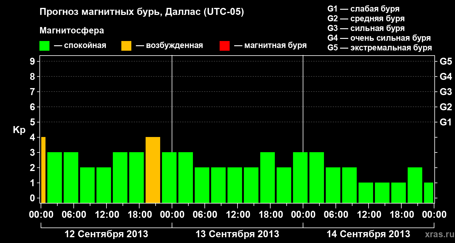Click the '06:00' time label for 13 Сентября
This screenshot has width=455, height=243.
(205, 214)
